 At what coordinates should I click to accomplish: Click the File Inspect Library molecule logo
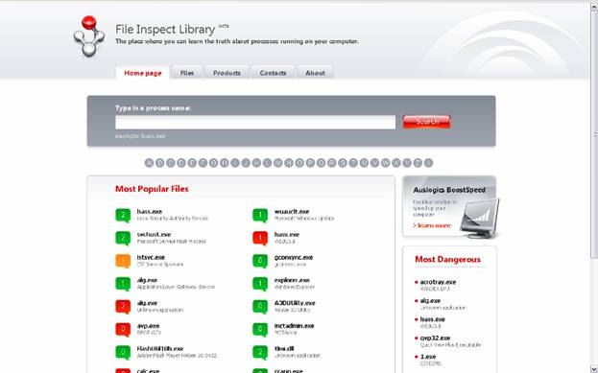[x=89, y=36]
